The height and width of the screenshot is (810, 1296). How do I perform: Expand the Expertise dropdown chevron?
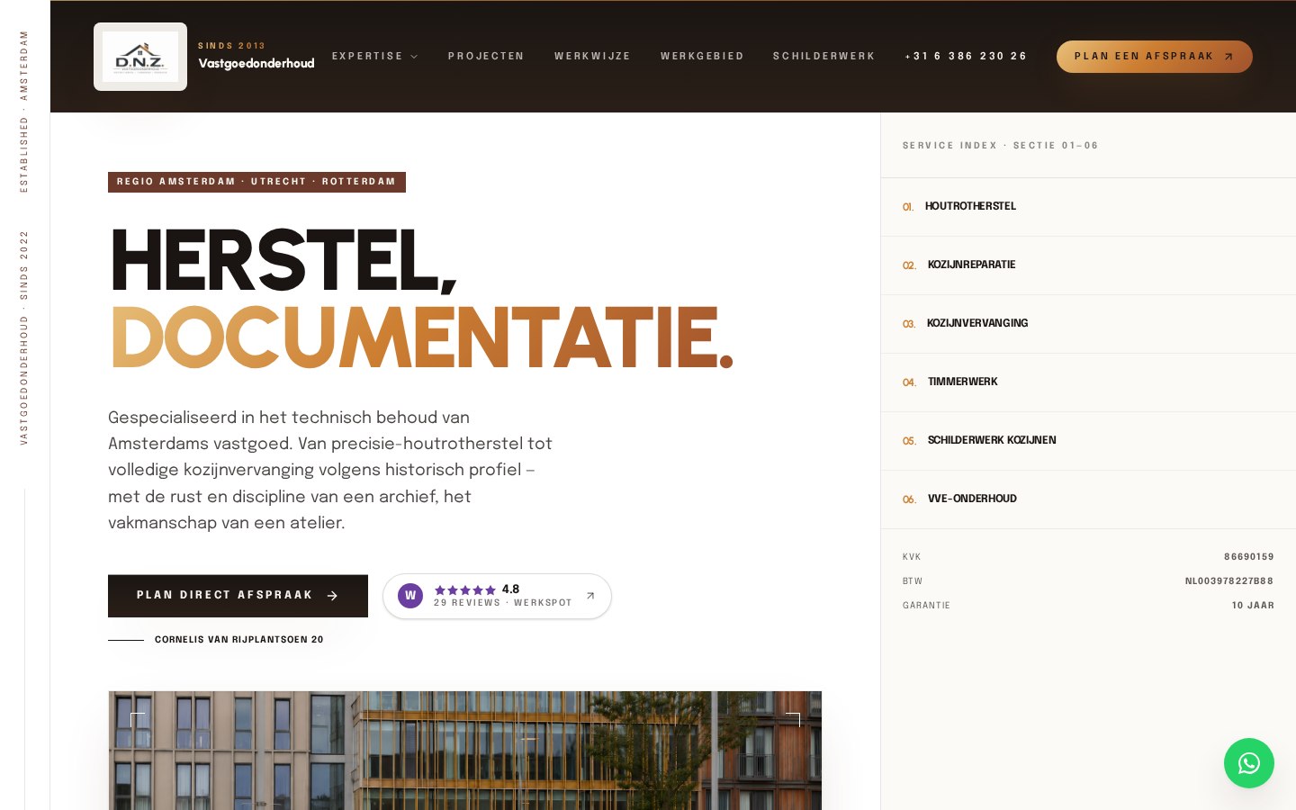pos(414,57)
